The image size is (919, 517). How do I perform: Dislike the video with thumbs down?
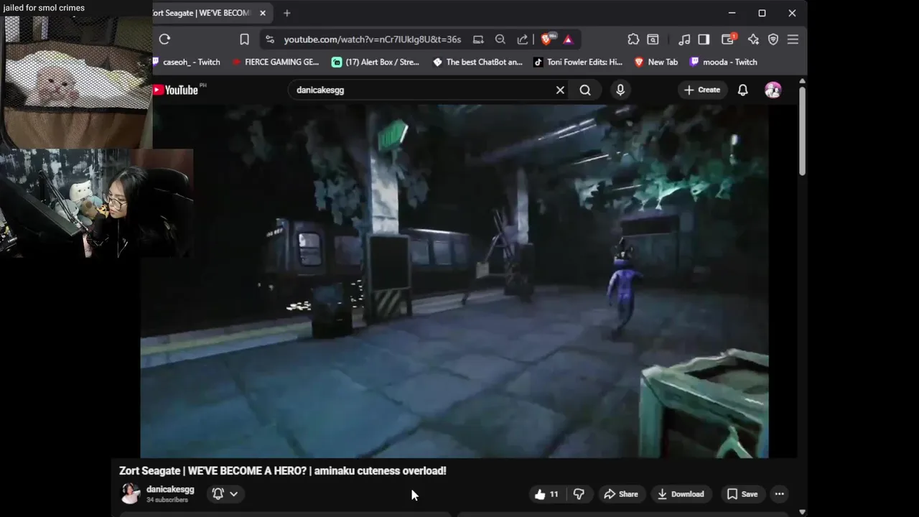[579, 494]
